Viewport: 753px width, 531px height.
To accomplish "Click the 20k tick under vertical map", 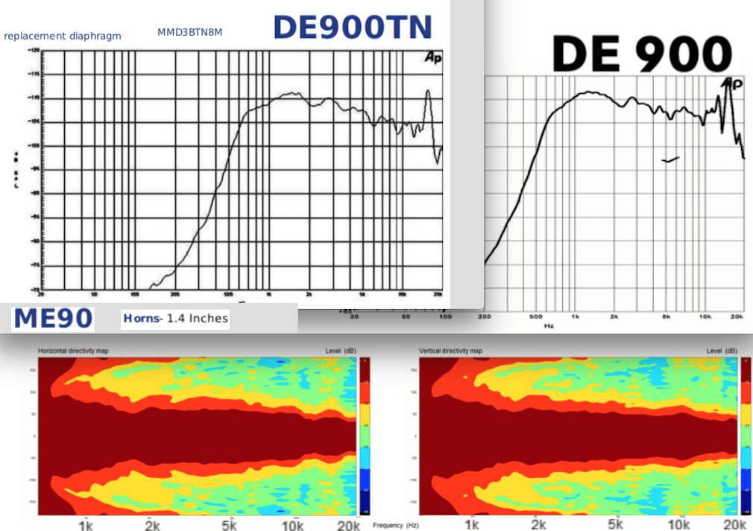I will (734, 524).
